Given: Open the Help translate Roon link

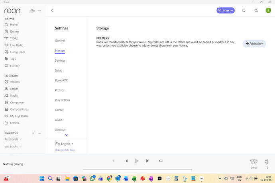Looking at the screenshot, I should point(65,150).
